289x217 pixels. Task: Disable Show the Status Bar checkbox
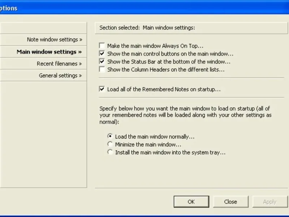click(x=102, y=61)
